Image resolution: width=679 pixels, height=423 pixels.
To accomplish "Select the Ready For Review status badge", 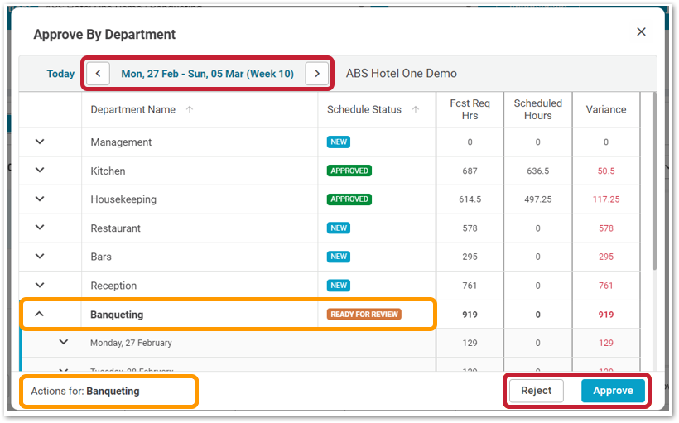I will point(364,315).
